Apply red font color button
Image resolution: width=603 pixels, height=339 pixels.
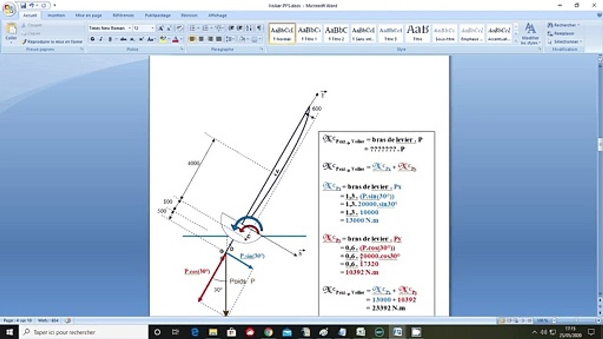pos(175,39)
